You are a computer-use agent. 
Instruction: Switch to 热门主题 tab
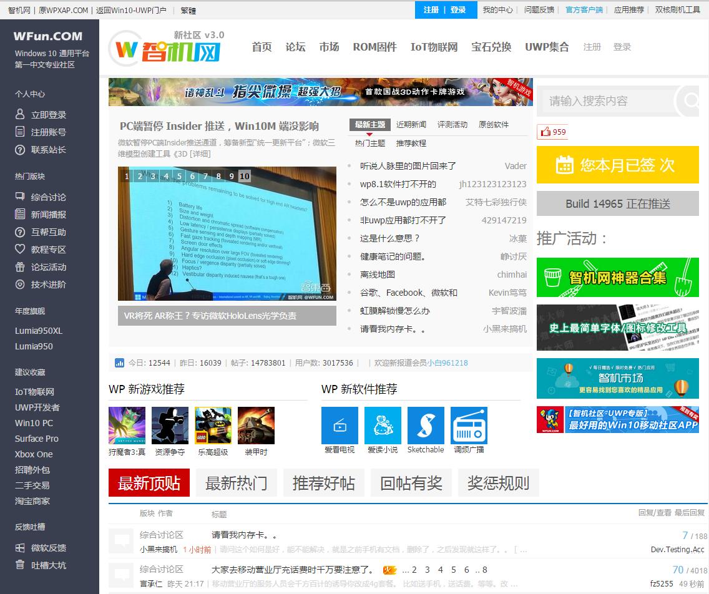pos(370,144)
